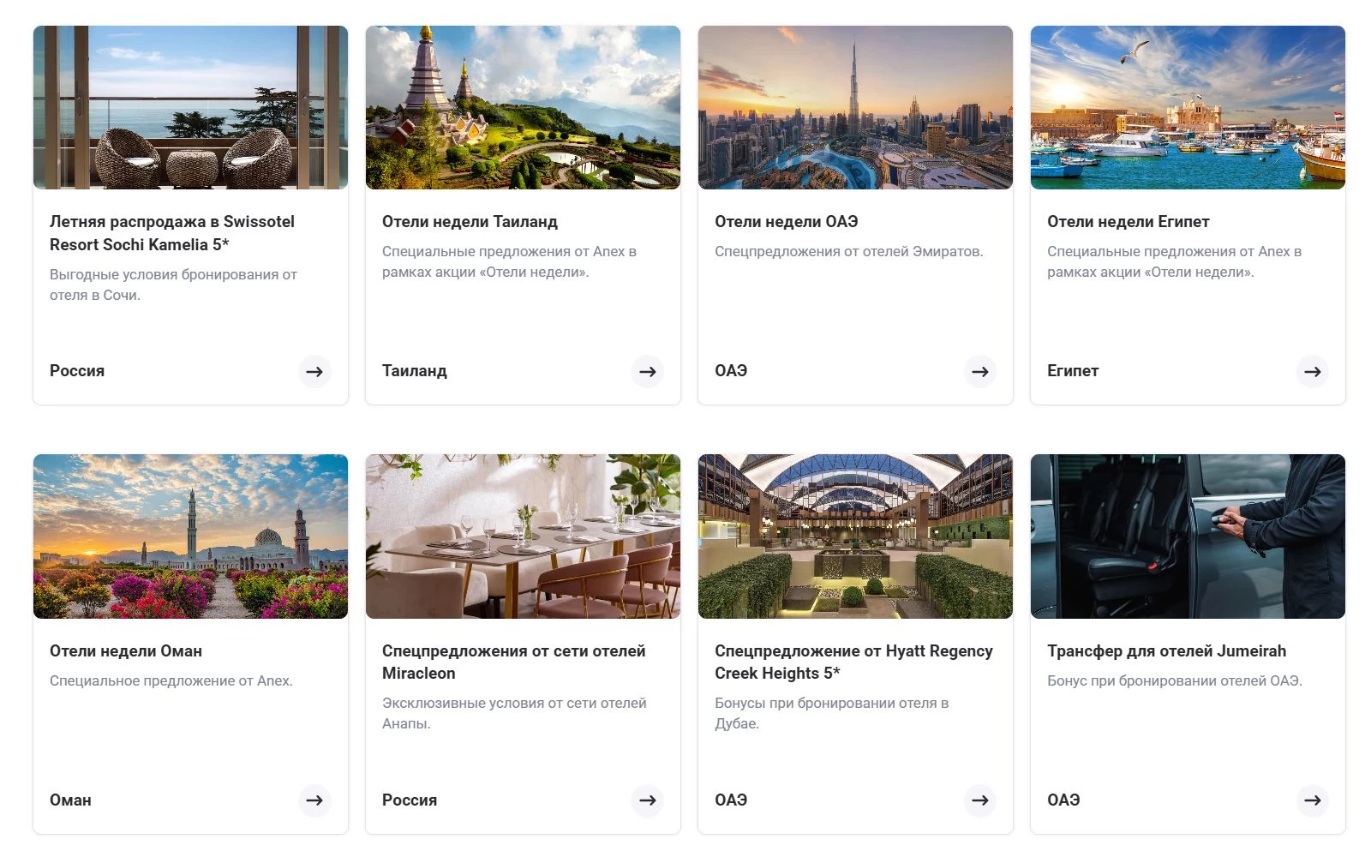Click the arrow icon on the Oman hotels card

pyautogui.click(x=314, y=800)
